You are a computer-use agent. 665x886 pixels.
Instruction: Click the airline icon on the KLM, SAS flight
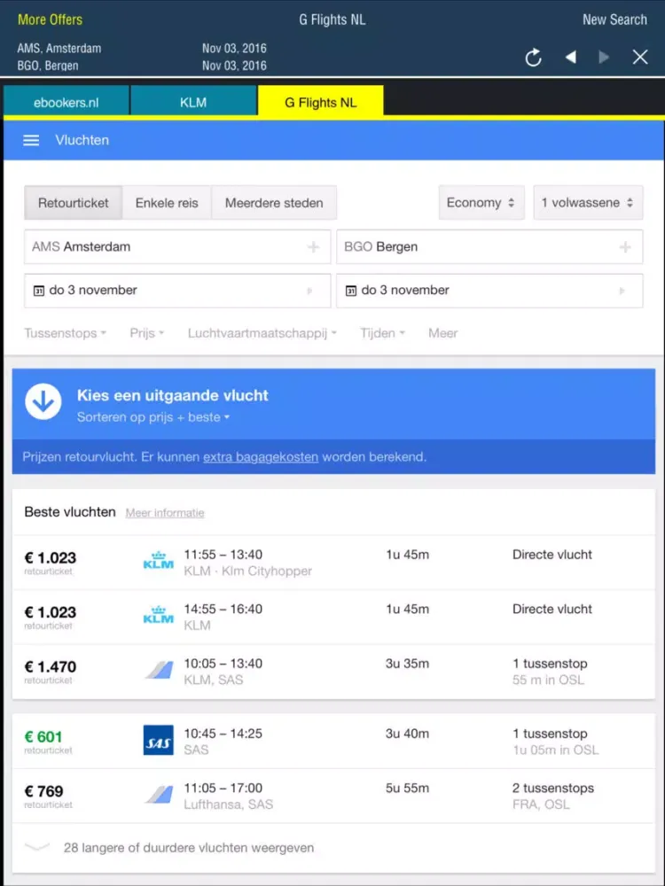[x=159, y=670]
